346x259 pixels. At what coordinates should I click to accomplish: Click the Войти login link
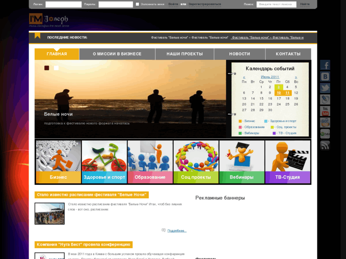tap(173, 4)
